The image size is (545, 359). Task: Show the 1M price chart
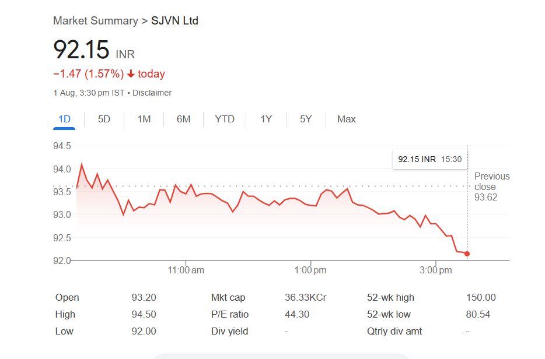(144, 119)
